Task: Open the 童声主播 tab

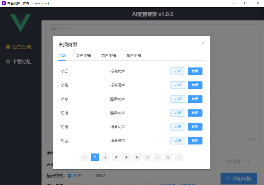Action: pyautogui.click(x=134, y=55)
